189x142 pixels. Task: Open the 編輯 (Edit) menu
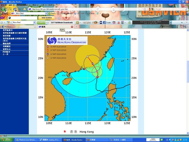click(12, 5)
